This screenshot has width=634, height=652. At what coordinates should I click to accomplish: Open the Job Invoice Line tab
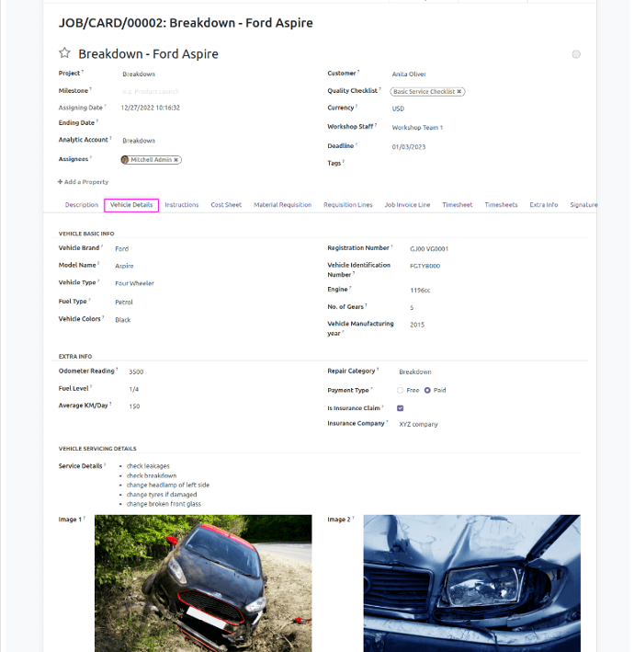[x=407, y=205]
